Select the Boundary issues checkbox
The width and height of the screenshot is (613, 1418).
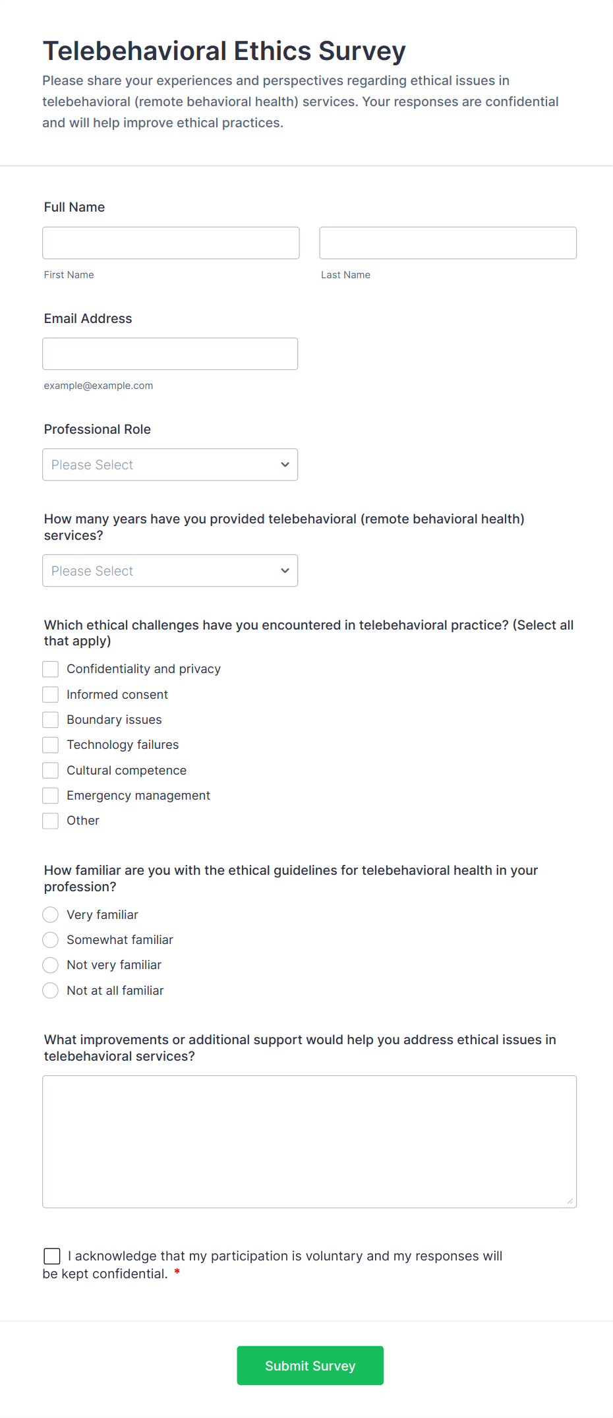click(51, 720)
